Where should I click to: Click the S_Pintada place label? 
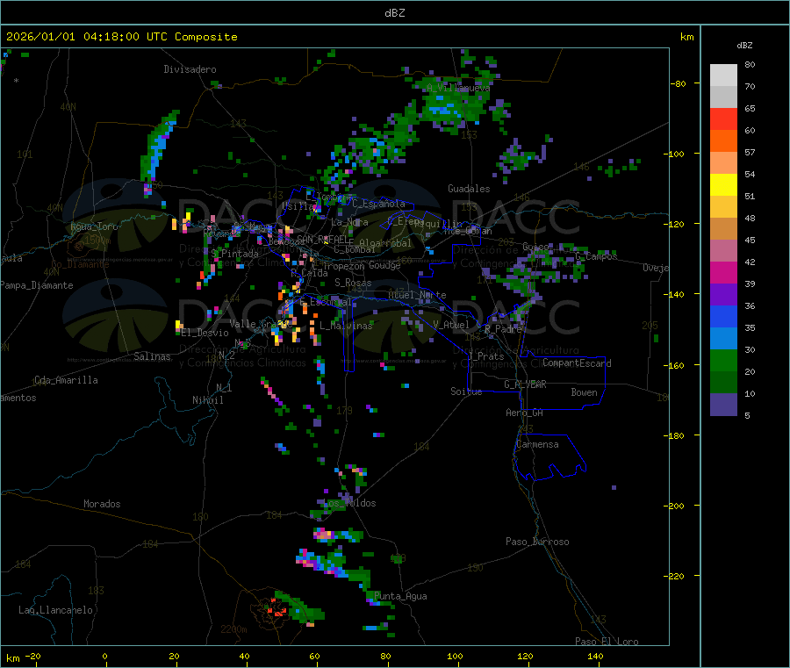pos(234,254)
